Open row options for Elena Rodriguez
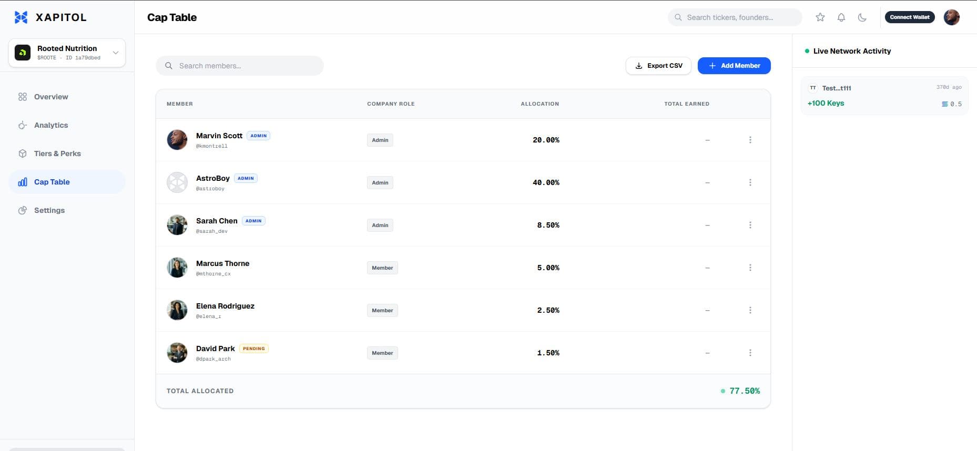 pyautogui.click(x=750, y=310)
